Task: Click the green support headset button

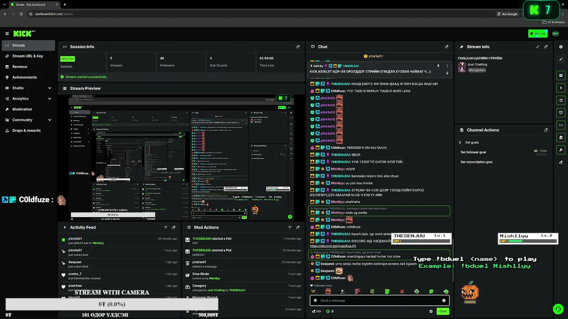Action: (558, 309)
